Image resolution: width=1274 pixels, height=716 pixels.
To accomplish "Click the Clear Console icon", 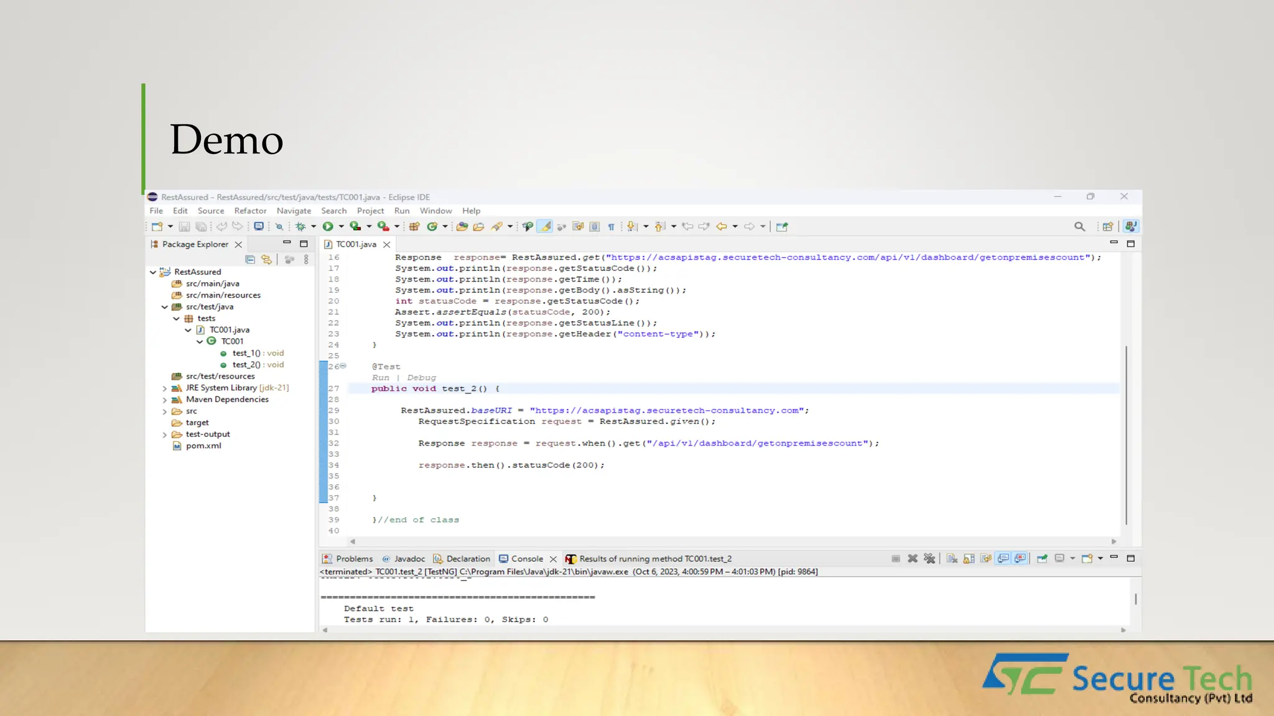I will click(952, 558).
